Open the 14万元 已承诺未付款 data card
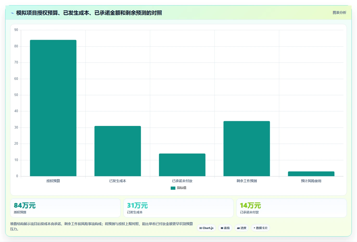357x242 pixels. point(291,208)
